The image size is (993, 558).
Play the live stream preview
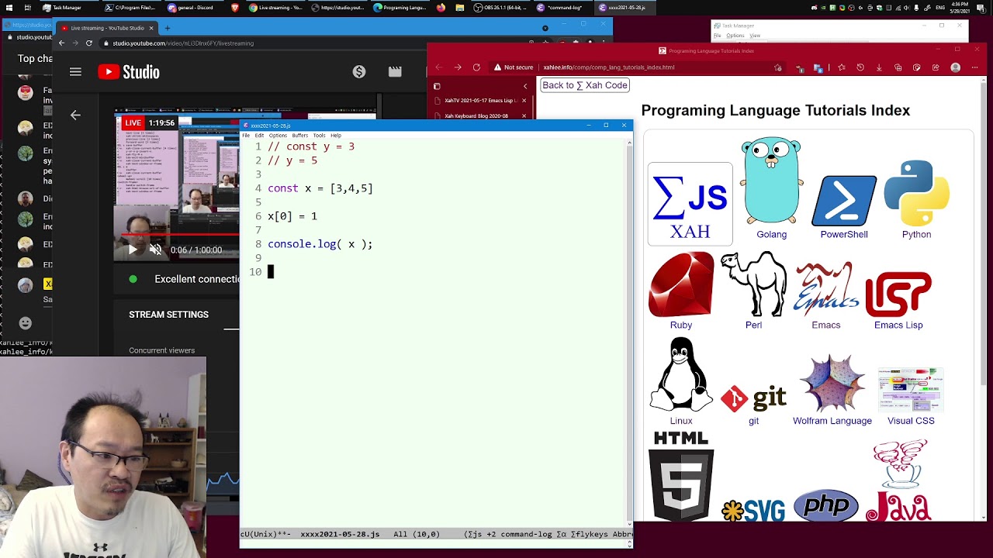coord(133,250)
